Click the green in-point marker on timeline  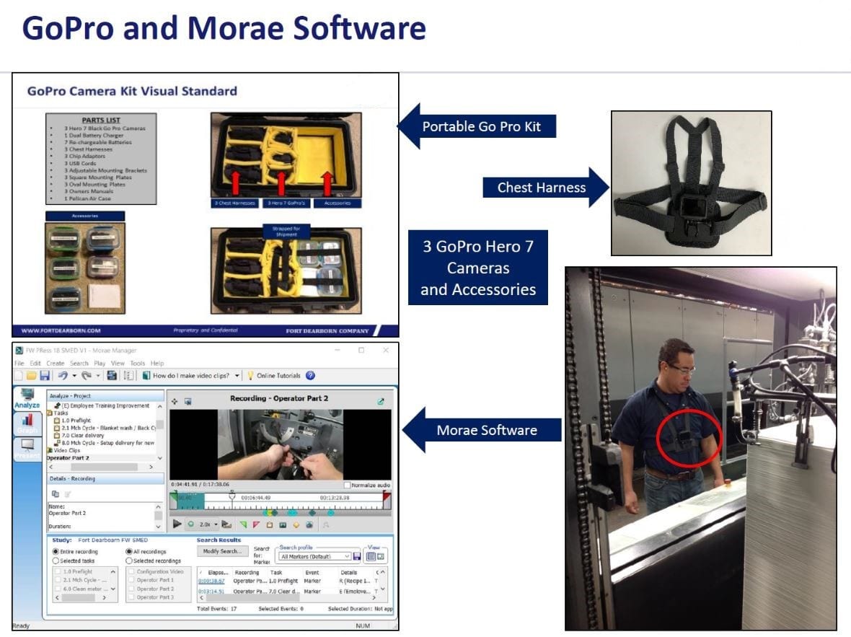pos(174,496)
